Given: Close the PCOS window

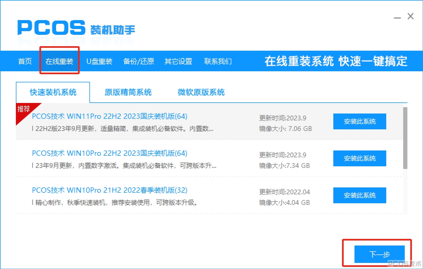Looking at the screenshot, I should tap(411, 16).
